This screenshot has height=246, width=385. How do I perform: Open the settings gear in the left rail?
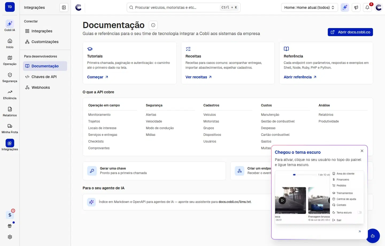(10, 237)
